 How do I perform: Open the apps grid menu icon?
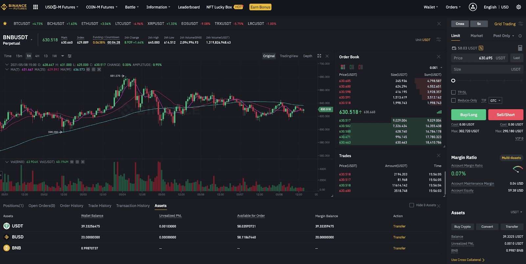(x=36, y=7)
